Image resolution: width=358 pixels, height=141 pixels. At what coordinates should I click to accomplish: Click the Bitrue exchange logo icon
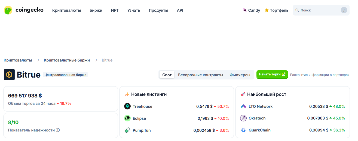9,75
